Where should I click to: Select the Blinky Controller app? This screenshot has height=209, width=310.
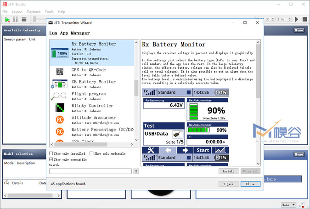click(92, 108)
